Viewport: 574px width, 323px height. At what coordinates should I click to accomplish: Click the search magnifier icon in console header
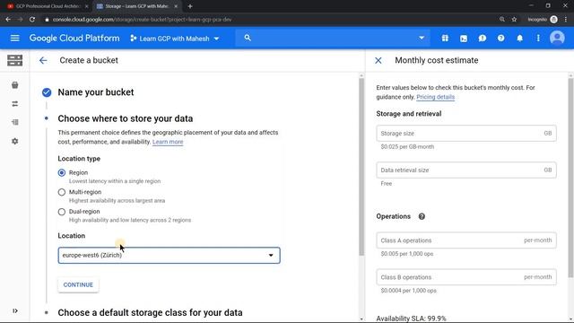(x=248, y=38)
